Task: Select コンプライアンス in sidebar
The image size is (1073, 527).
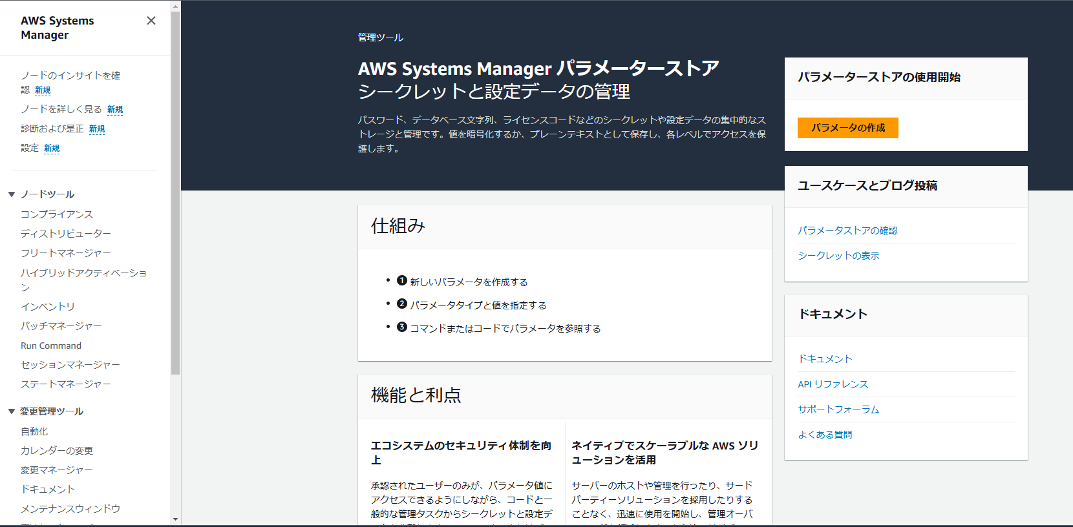Action: pos(57,214)
